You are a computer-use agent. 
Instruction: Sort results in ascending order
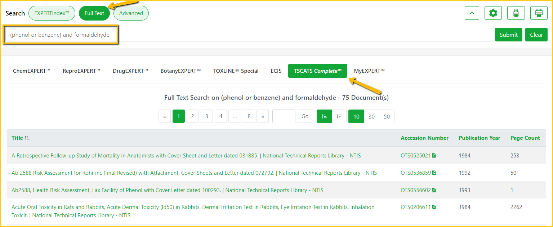(x=324, y=116)
